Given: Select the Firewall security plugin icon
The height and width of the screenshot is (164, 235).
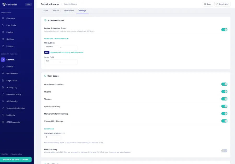Looking at the screenshot, I should pos(3,66).
